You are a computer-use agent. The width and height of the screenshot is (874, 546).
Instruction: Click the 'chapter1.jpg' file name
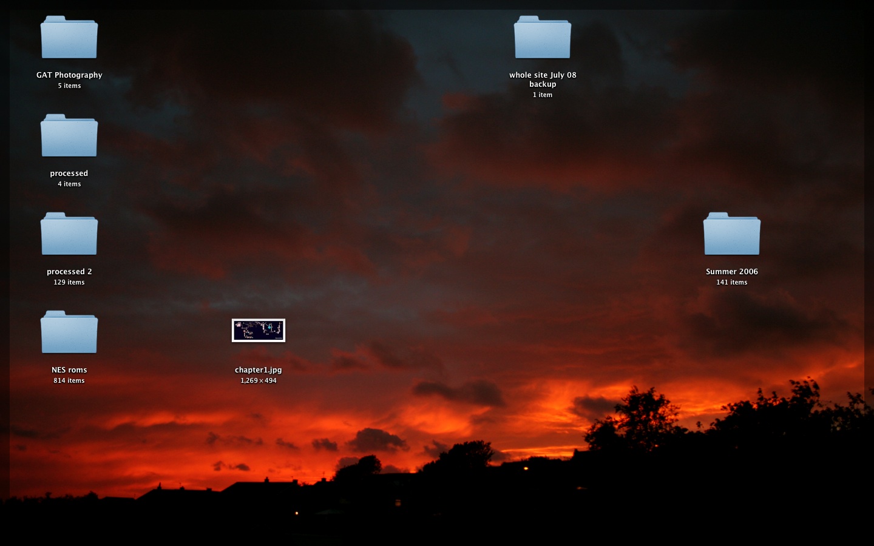(x=259, y=370)
